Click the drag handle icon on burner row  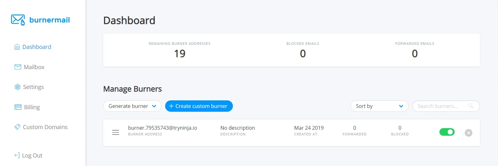coord(116,133)
